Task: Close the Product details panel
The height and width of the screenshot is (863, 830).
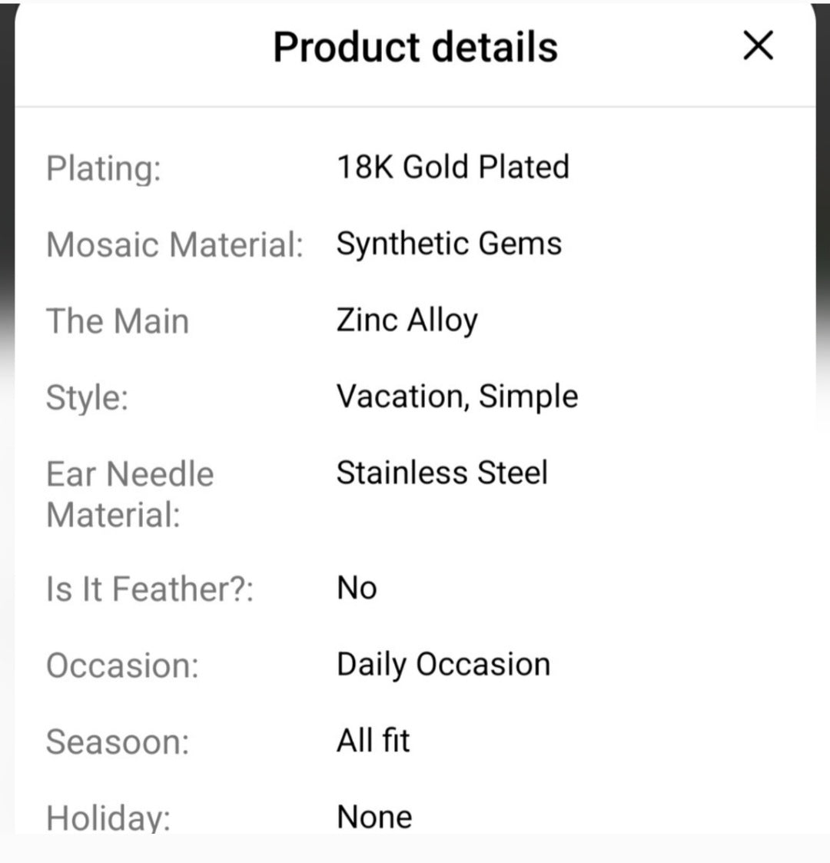Action: (x=759, y=46)
